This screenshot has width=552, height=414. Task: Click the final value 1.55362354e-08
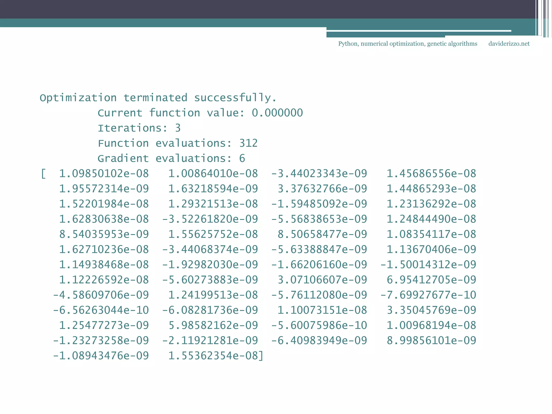[x=213, y=356]
